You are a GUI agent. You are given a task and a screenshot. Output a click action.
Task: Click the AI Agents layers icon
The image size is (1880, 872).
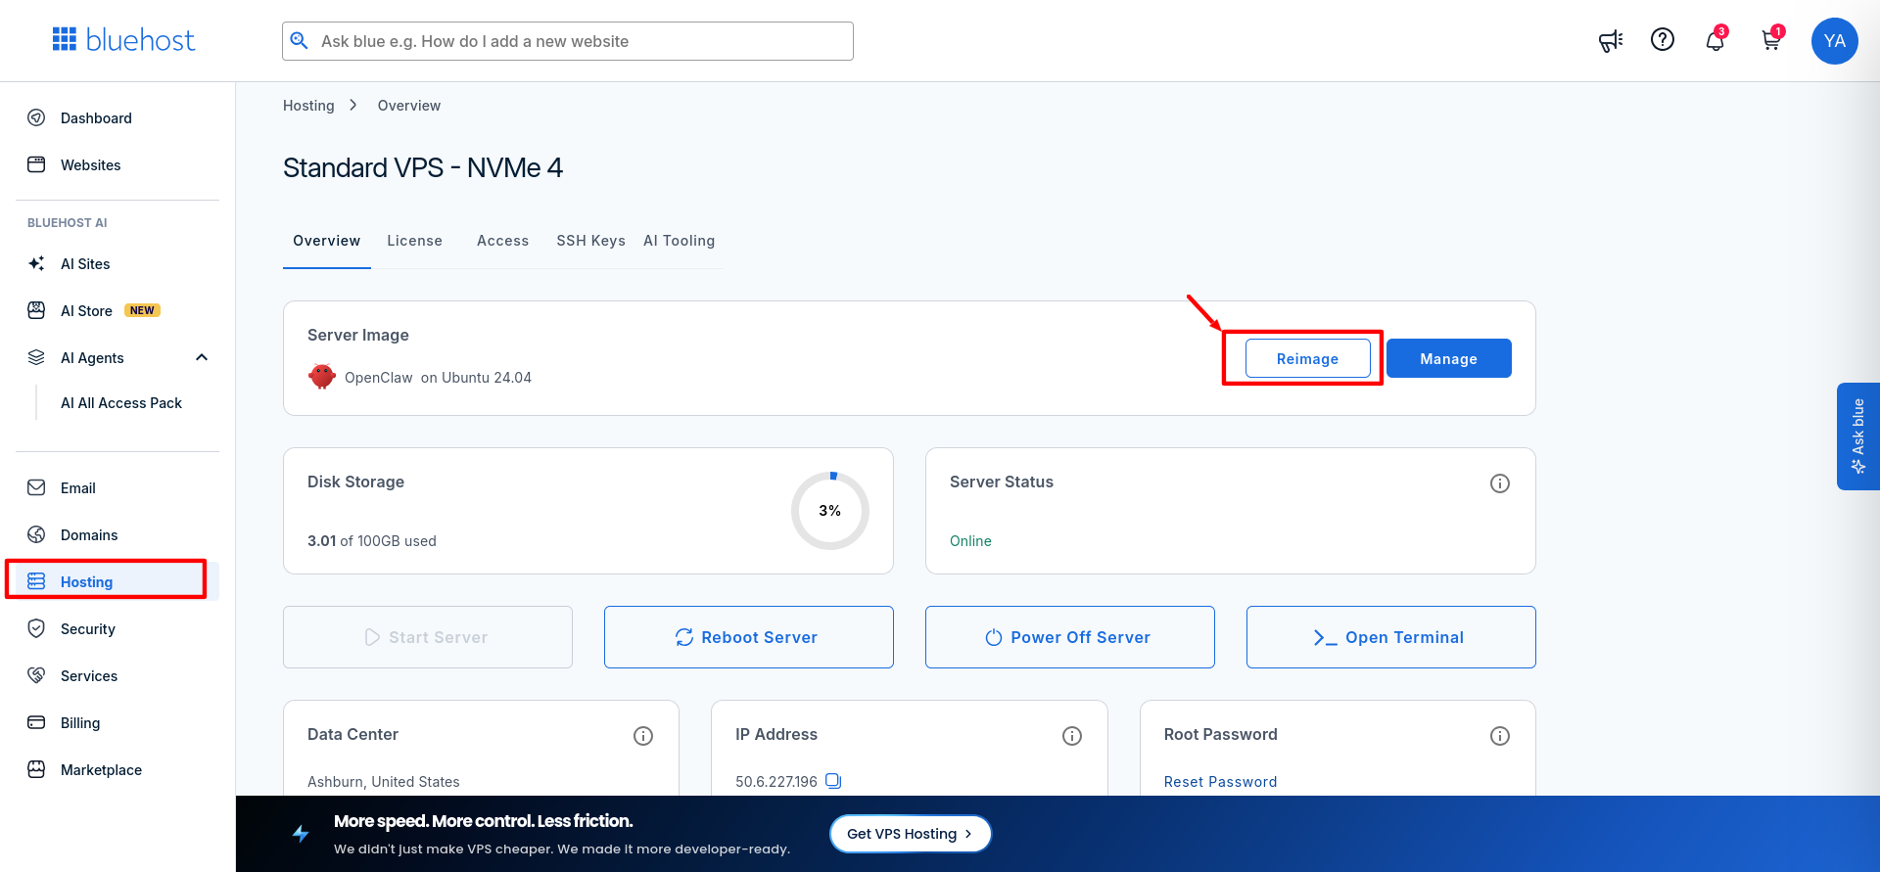36,357
